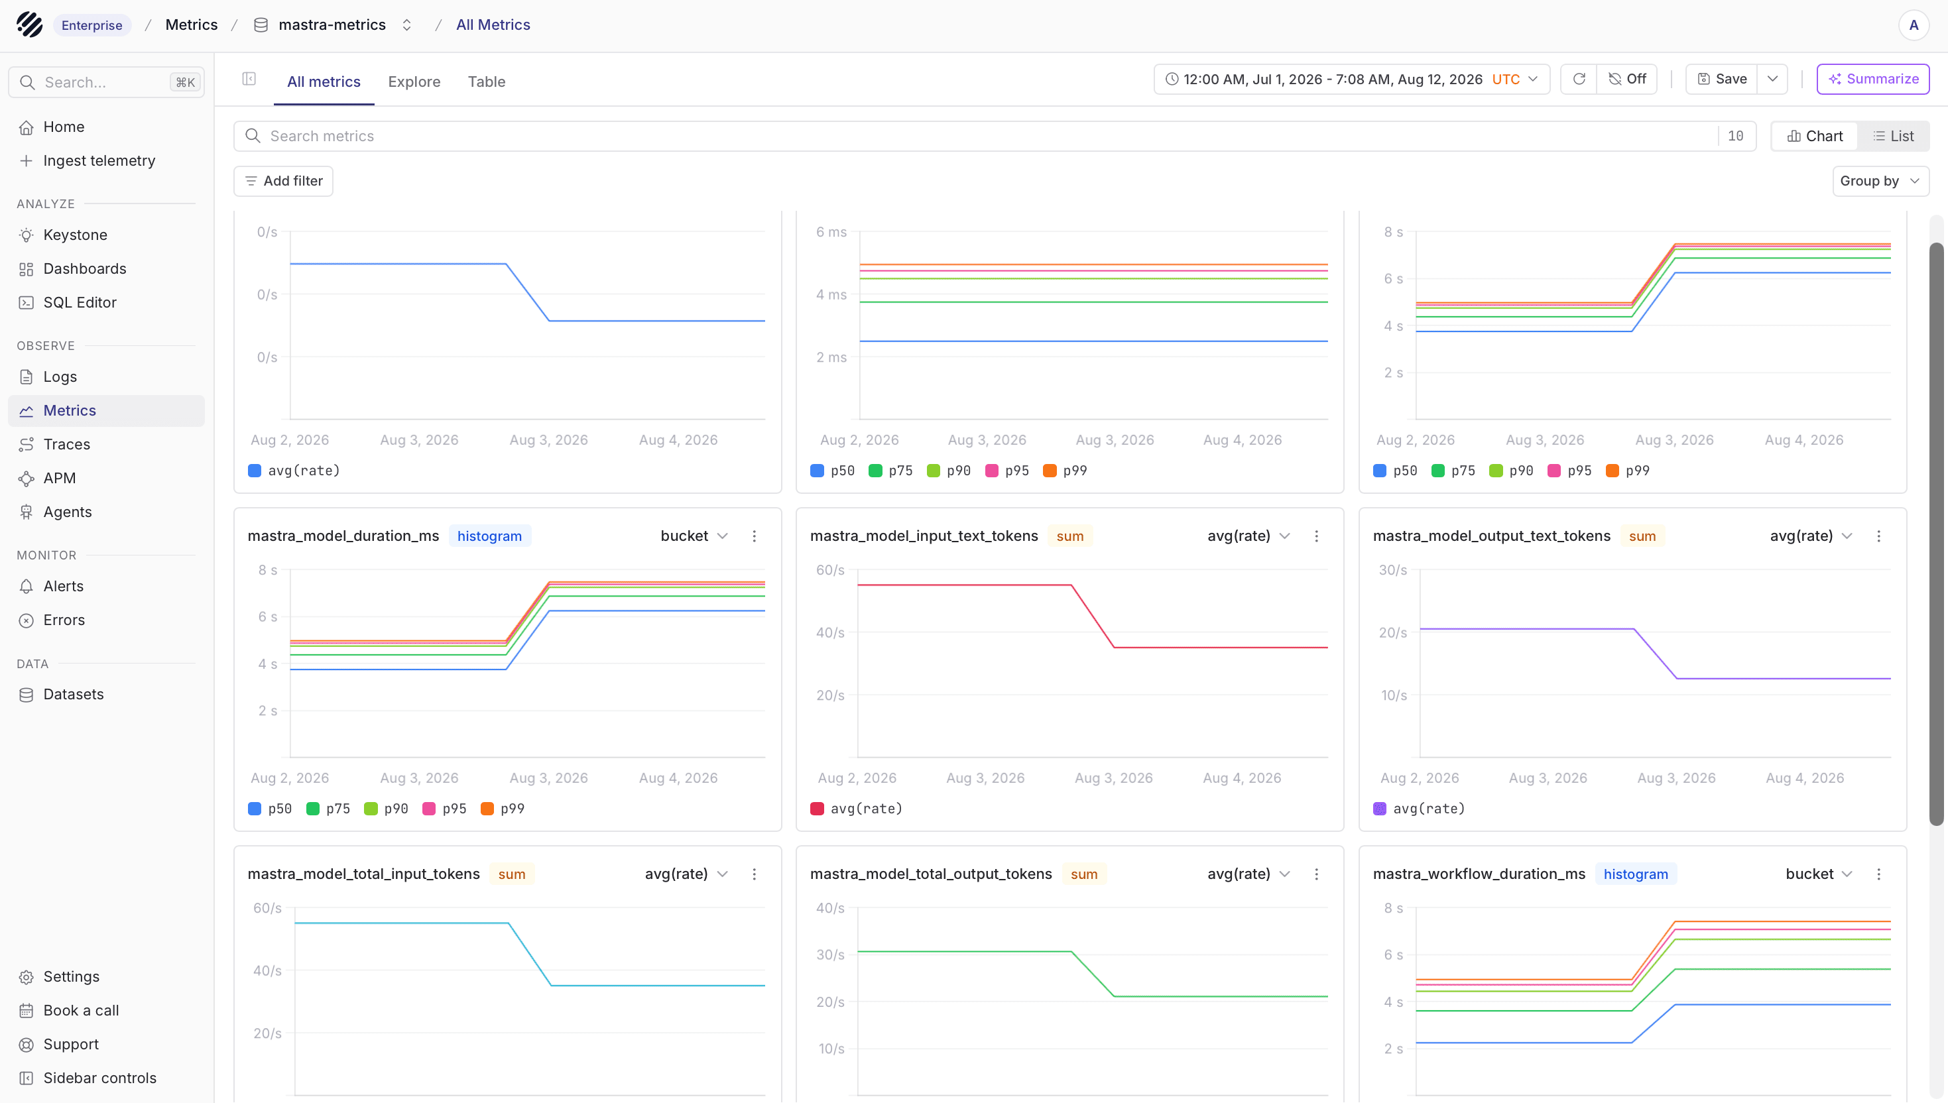Click mastra_workflow_duration_ms chart title
Screen dimensions: 1948x1103
(1479, 874)
